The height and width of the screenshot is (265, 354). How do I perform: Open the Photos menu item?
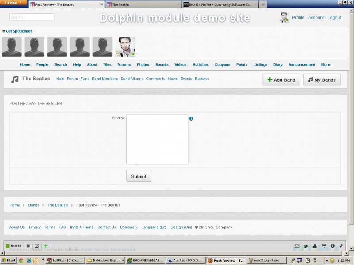coord(143,64)
